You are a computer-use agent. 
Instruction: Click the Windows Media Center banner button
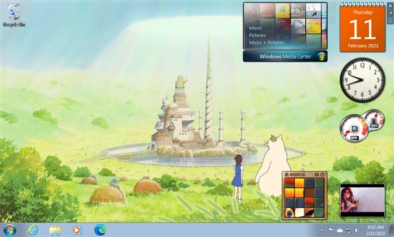[x=285, y=57]
